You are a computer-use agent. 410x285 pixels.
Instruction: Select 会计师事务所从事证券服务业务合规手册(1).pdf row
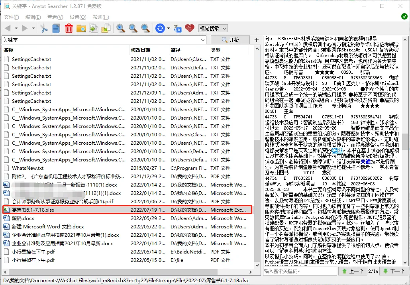128,201
